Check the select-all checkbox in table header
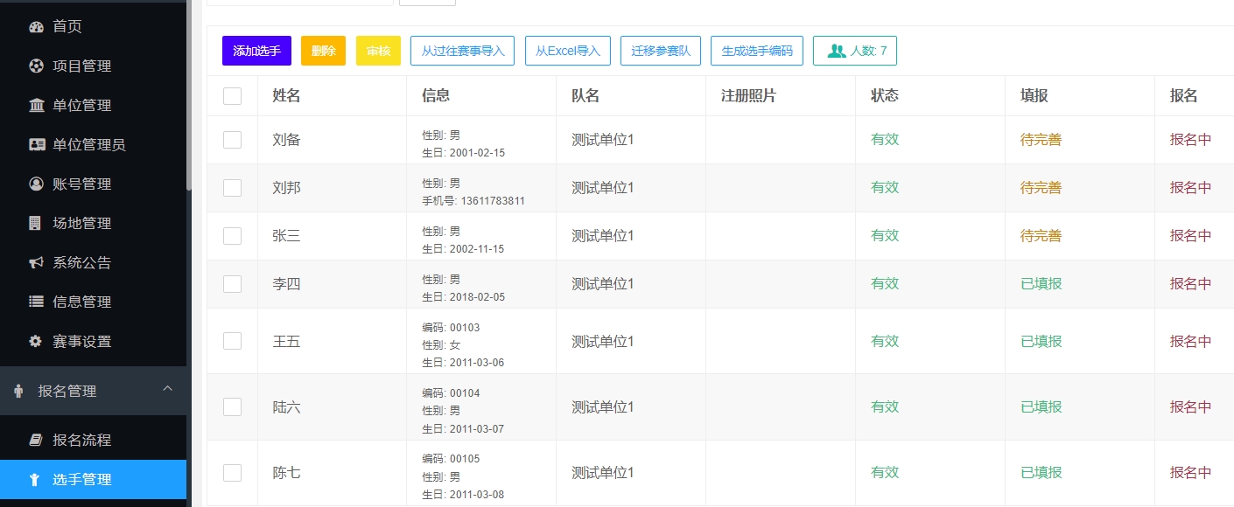The width and height of the screenshot is (1234, 507). [x=231, y=95]
